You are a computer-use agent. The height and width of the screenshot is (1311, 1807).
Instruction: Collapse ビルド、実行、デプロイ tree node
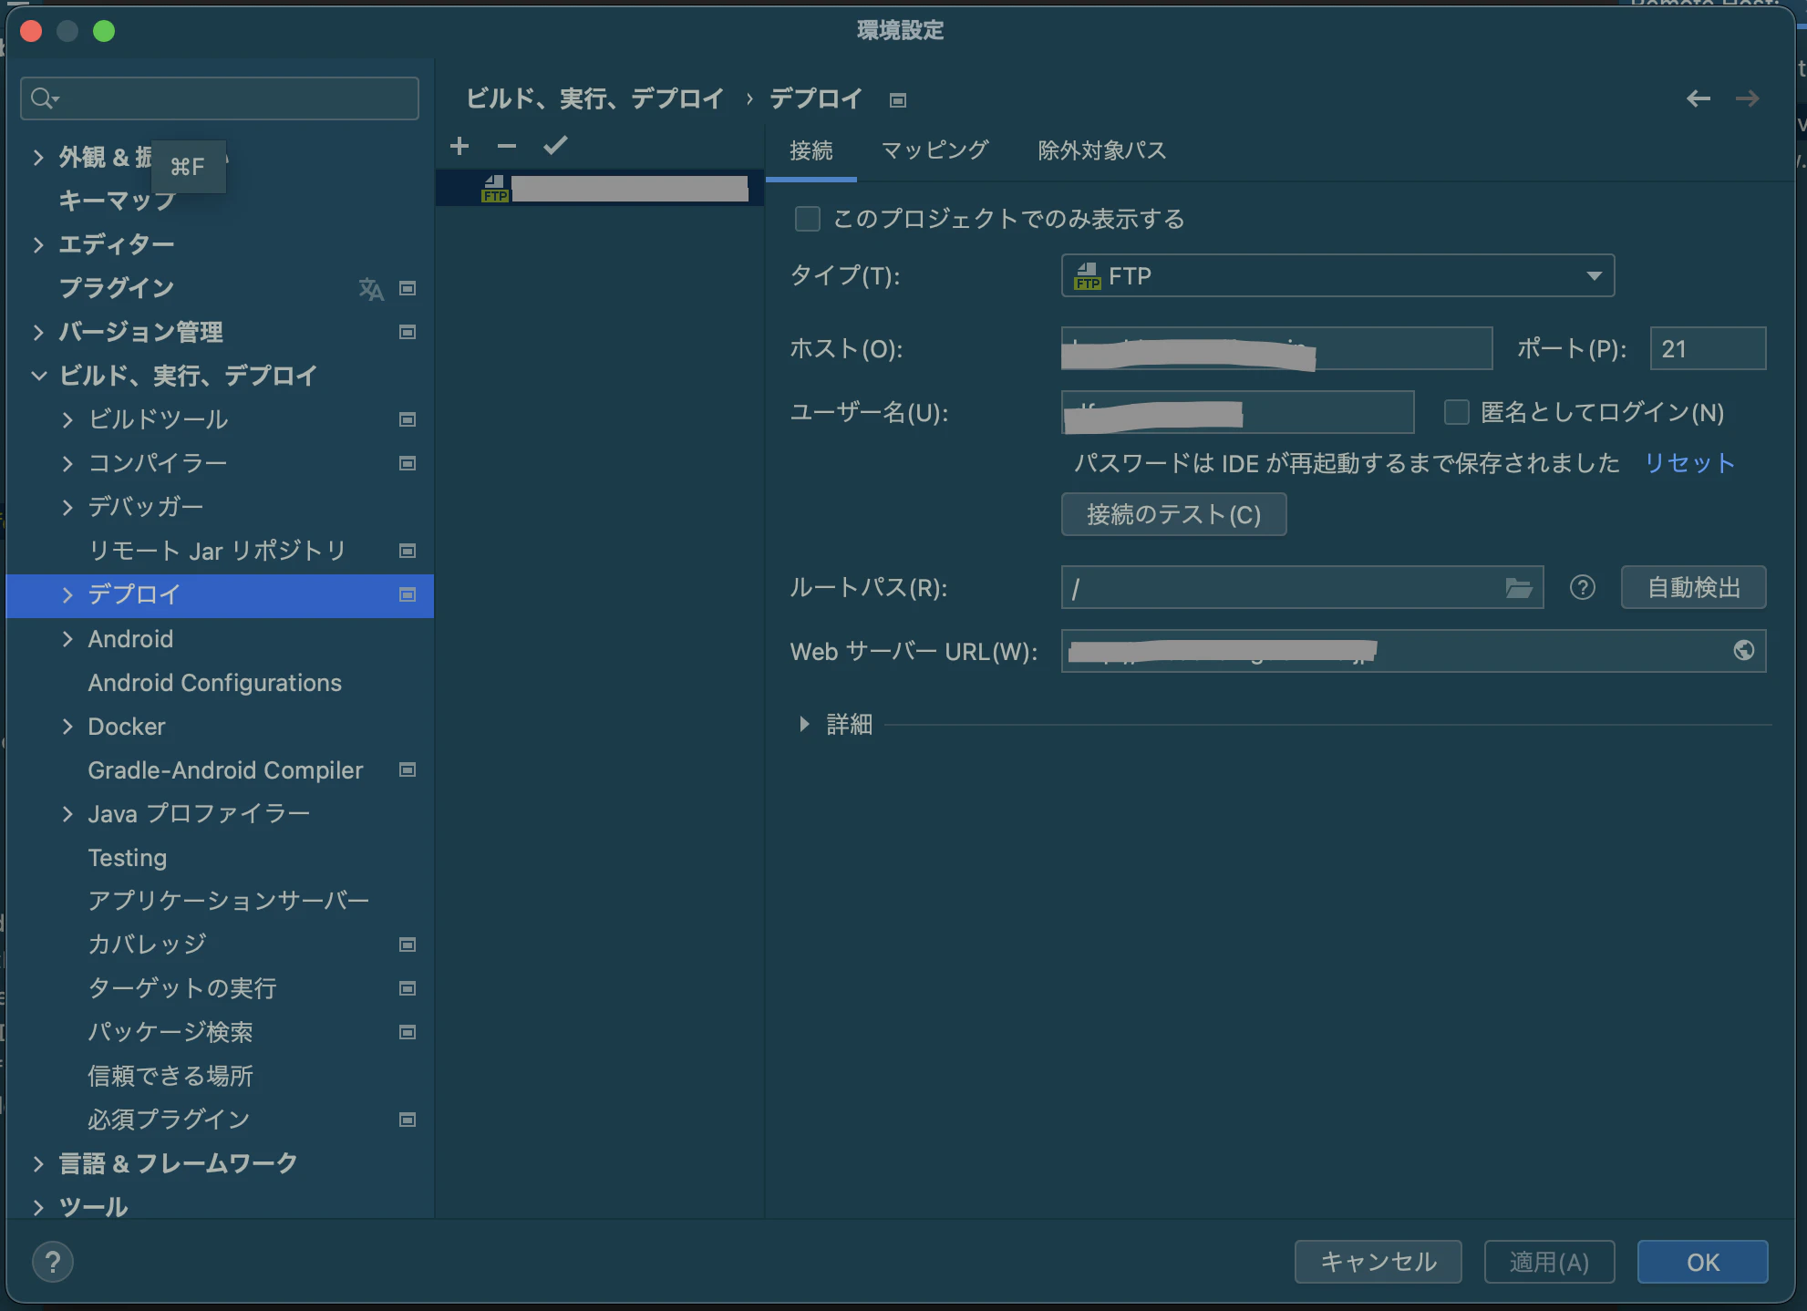click(38, 377)
